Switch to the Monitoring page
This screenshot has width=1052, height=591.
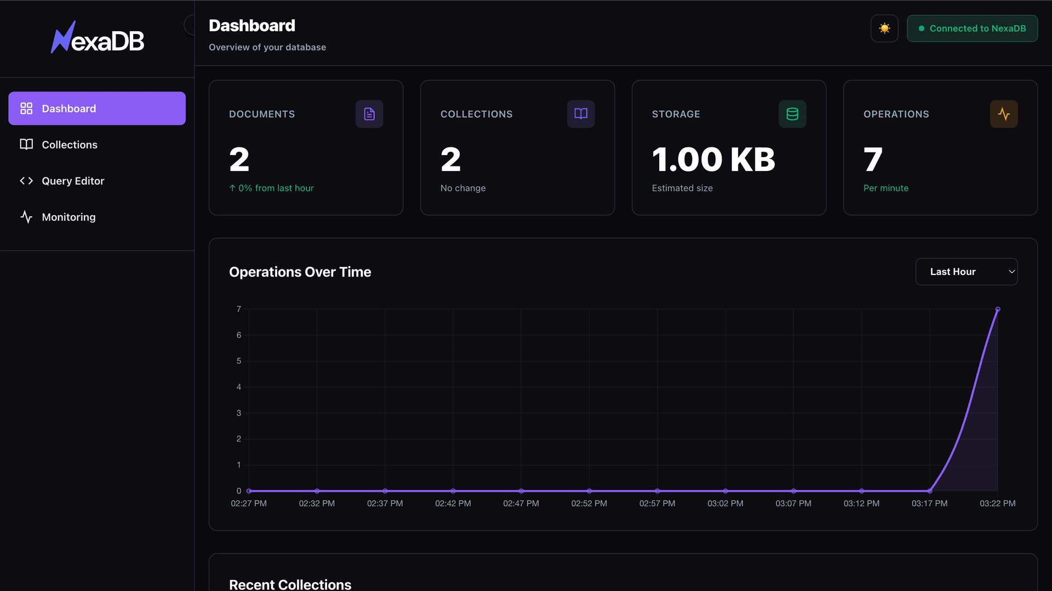pyautogui.click(x=68, y=216)
